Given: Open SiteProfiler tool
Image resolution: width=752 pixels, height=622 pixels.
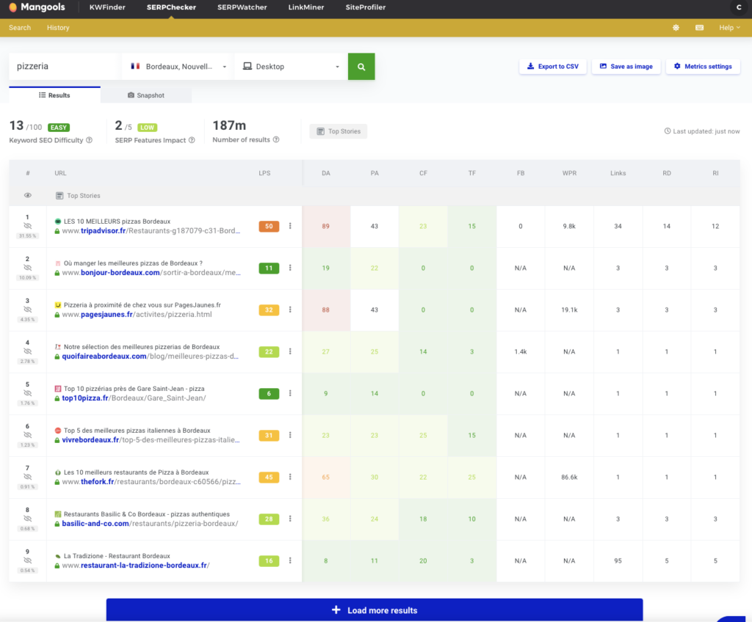Looking at the screenshot, I should [x=366, y=7].
